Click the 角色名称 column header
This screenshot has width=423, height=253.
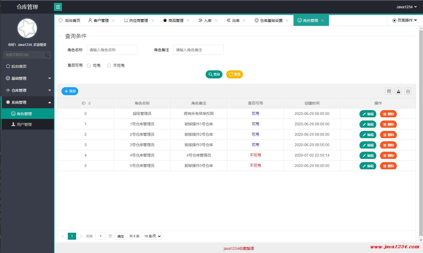142,103
